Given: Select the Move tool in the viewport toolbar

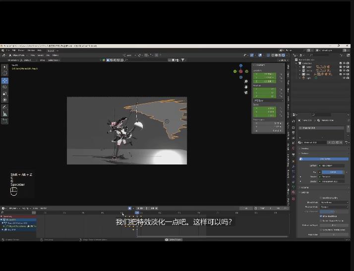Looking at the screenshot, I should pyautogui.click(x=5, y=80).
